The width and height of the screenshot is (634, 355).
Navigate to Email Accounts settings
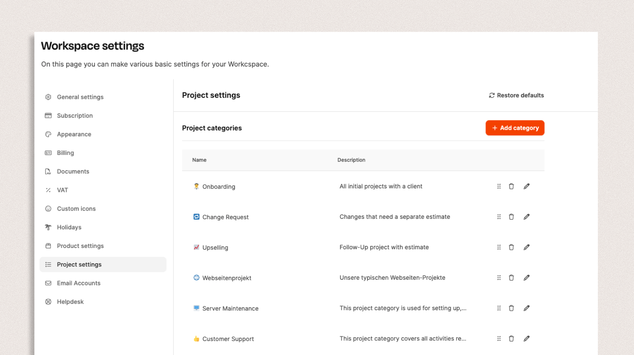(78, 283)
